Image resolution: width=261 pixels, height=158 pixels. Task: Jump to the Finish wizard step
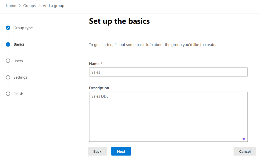(18, 94)
